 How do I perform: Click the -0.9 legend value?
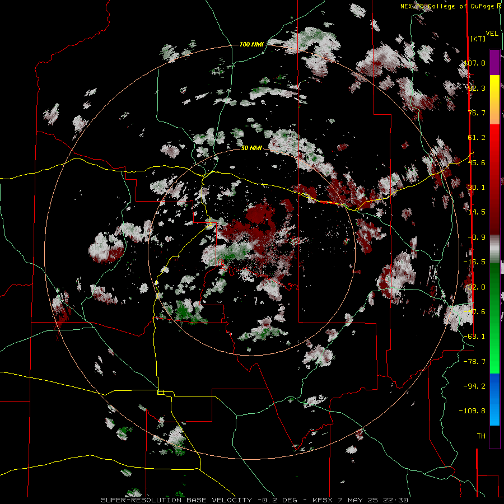click(x=477, y=237)
